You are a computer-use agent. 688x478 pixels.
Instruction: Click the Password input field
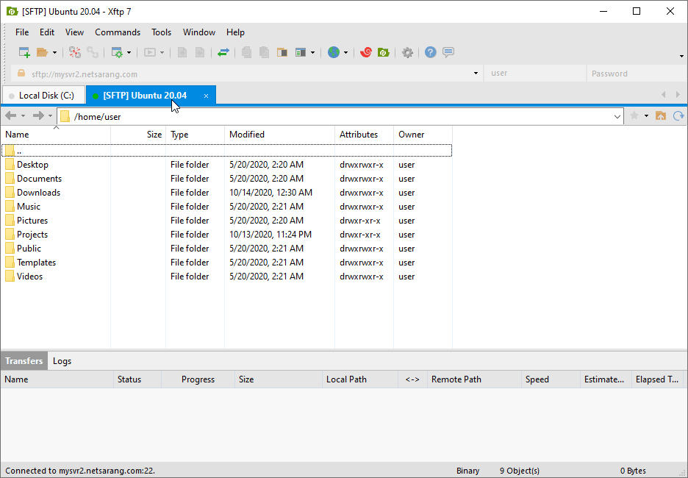[637, 74]
